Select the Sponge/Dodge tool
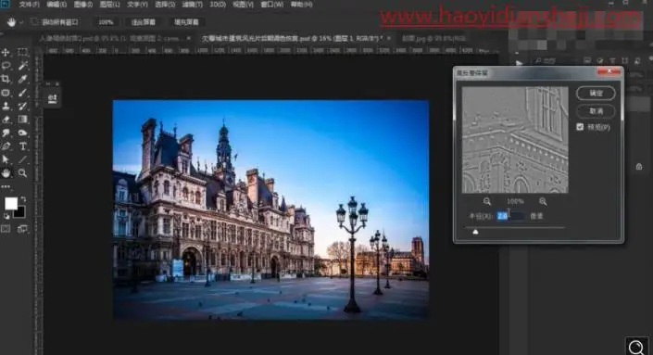 pyautogui.click(x=22, y=133)
